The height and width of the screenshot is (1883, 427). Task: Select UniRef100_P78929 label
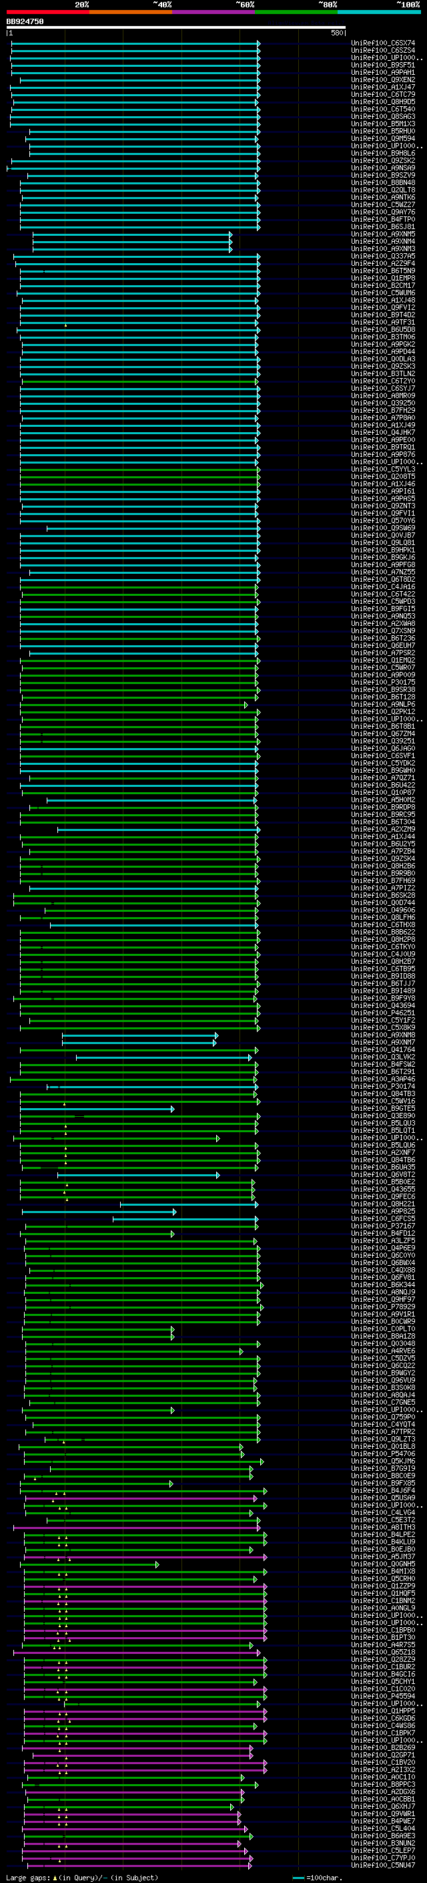[383, 1307]
